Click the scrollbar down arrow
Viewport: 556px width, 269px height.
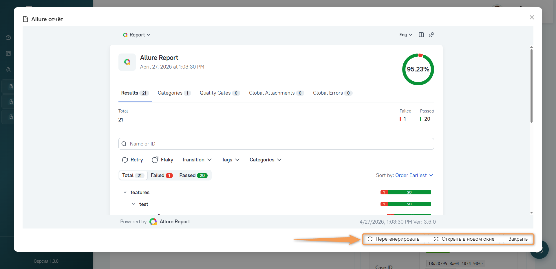(531, 213)
